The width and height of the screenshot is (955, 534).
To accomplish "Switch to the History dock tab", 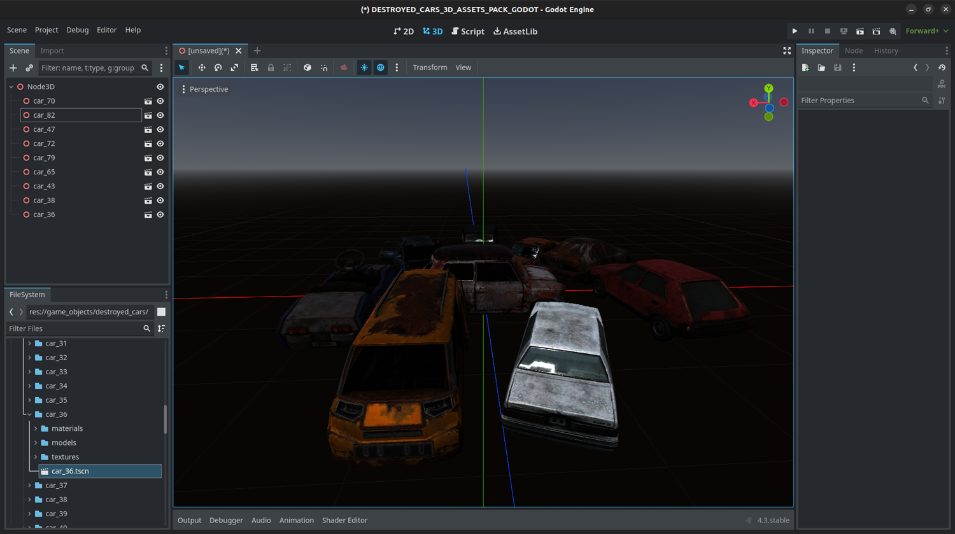I will [x=886, y=51].
